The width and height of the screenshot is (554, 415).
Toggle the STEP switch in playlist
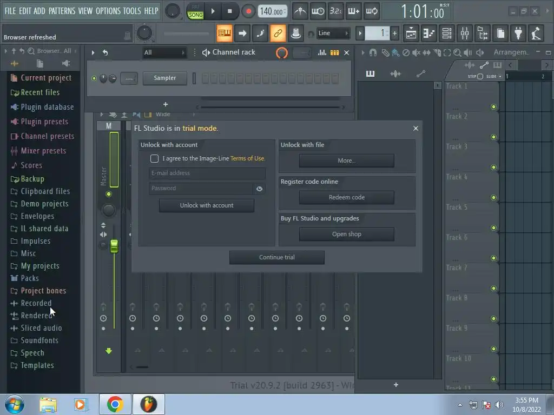click(x=480, y=76)
